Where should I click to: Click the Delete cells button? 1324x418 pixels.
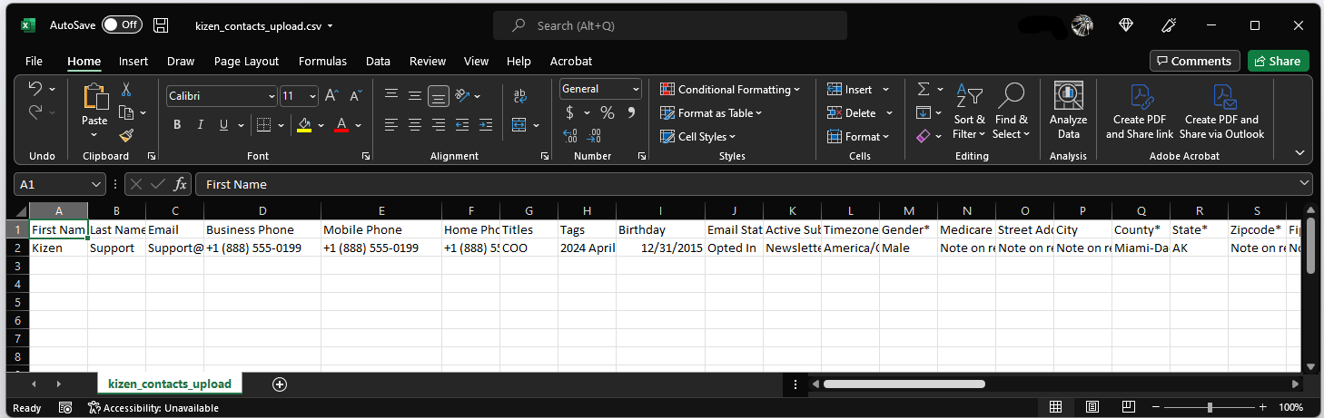[x=851, y=113]
